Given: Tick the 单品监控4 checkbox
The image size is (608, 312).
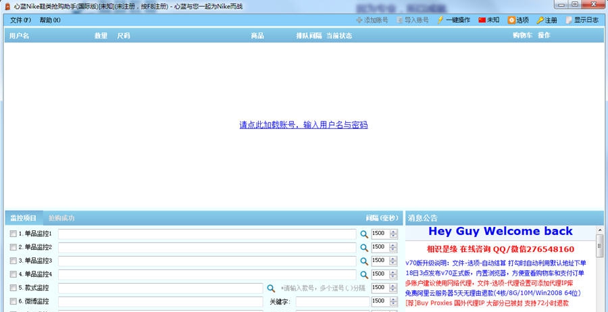Looking at the screenshot, I should [14, 274].
